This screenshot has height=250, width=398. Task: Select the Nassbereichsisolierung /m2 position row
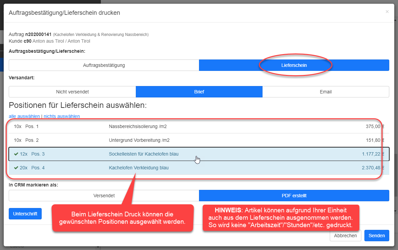[138, 127]
